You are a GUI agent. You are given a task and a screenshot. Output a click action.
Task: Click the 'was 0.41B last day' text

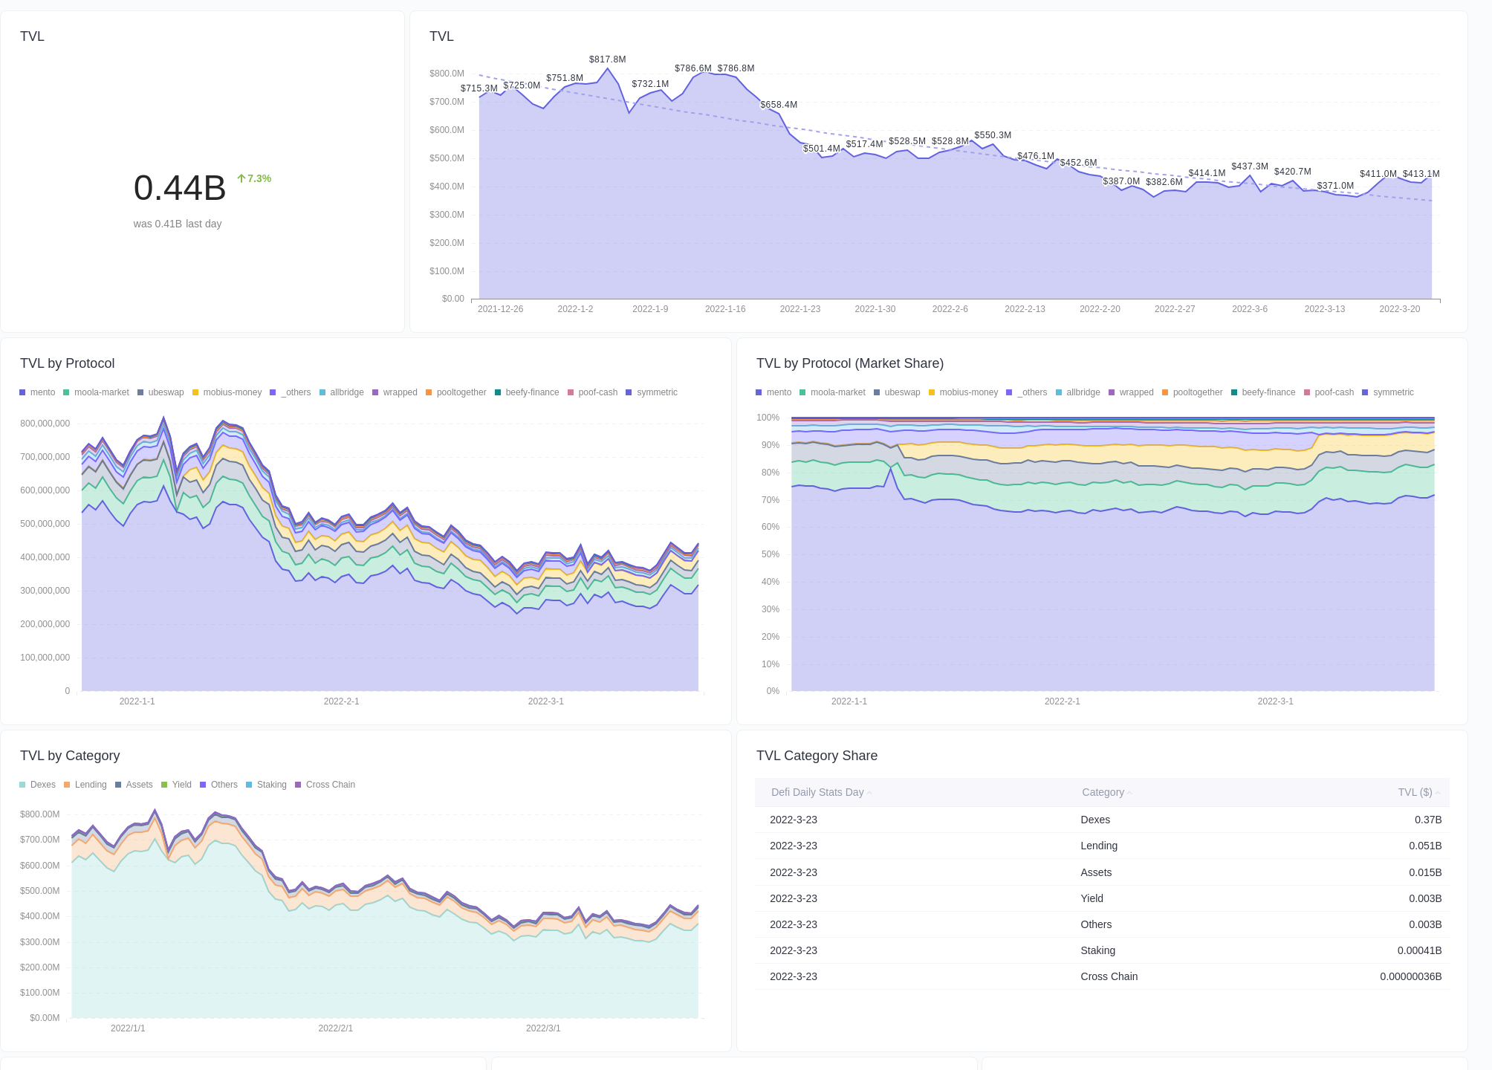point(178,224)
